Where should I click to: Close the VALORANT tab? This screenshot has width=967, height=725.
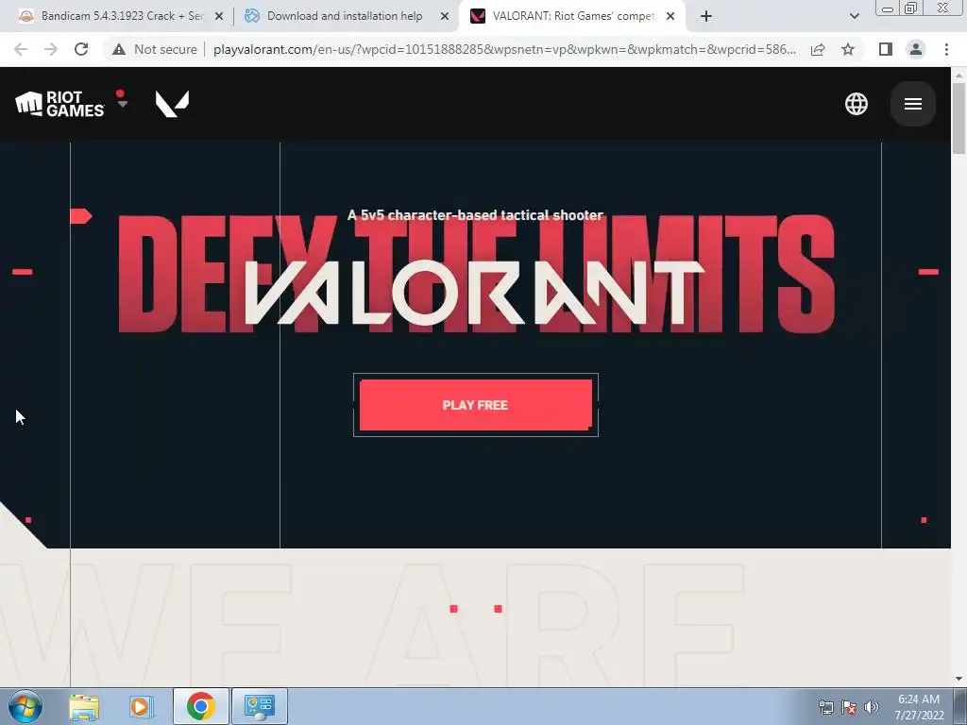coord(670,17)
